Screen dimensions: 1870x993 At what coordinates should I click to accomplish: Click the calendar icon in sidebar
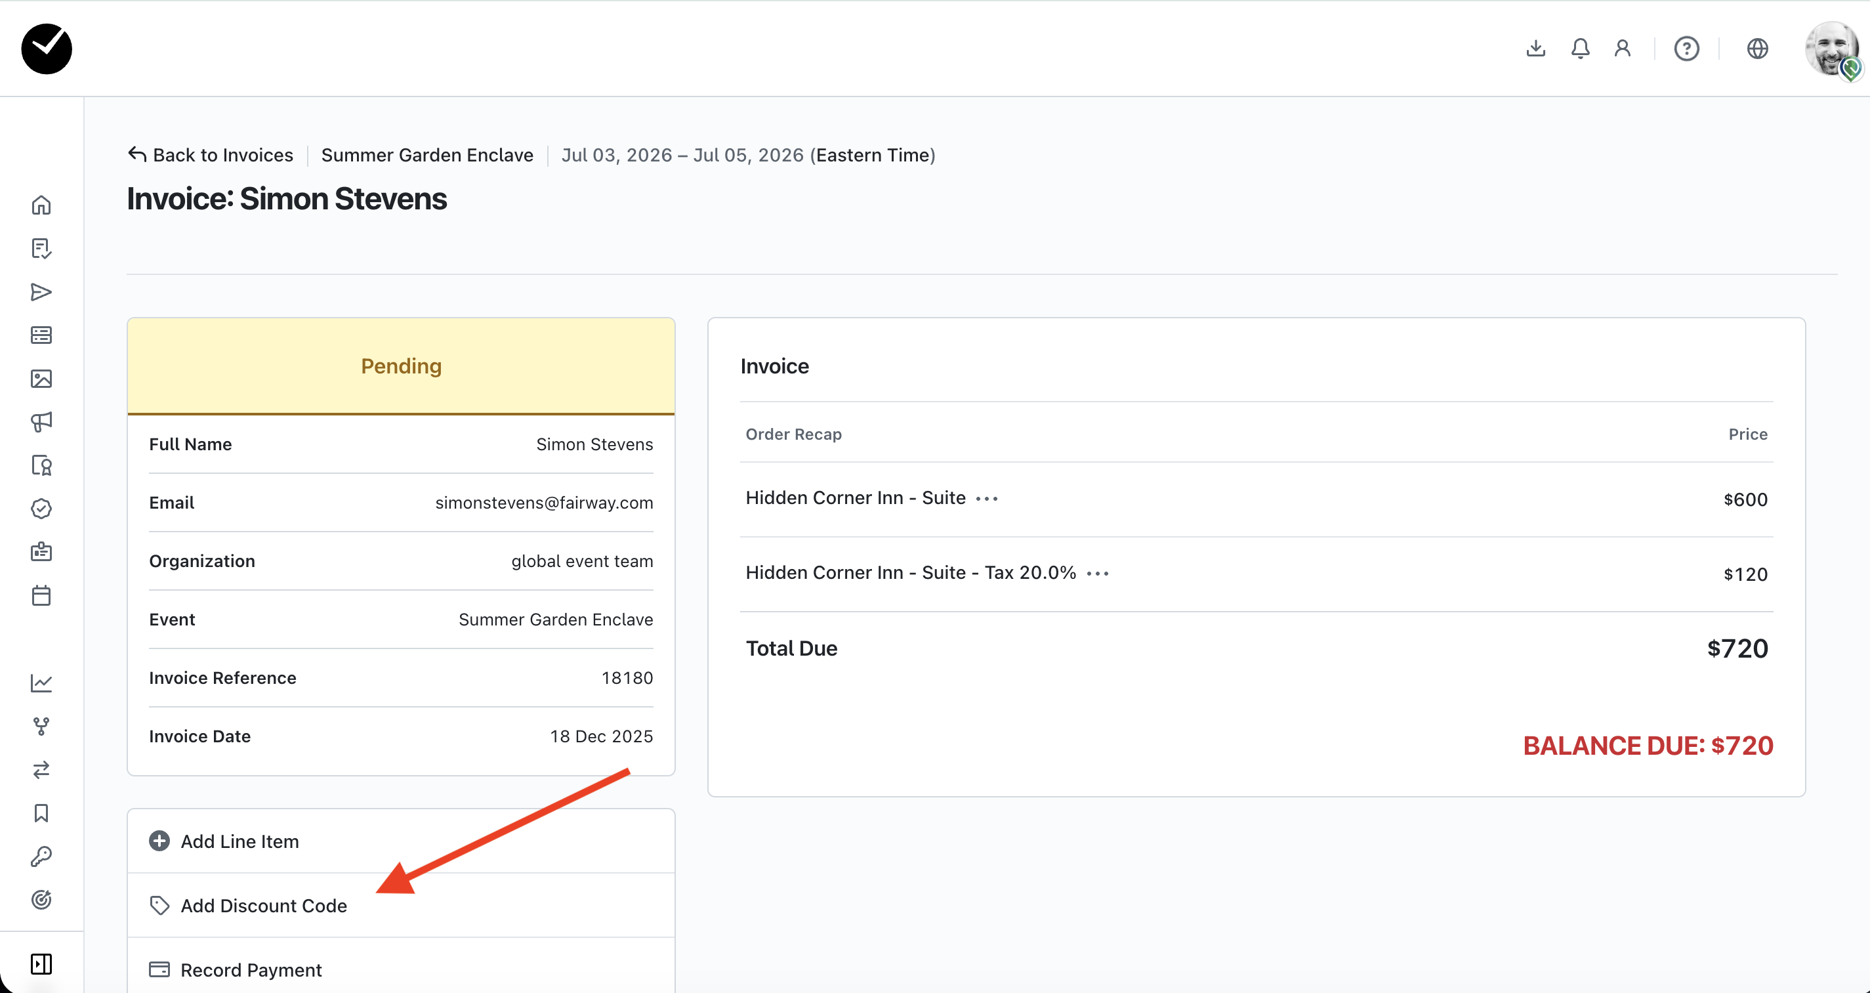click(x=41, y=596)
